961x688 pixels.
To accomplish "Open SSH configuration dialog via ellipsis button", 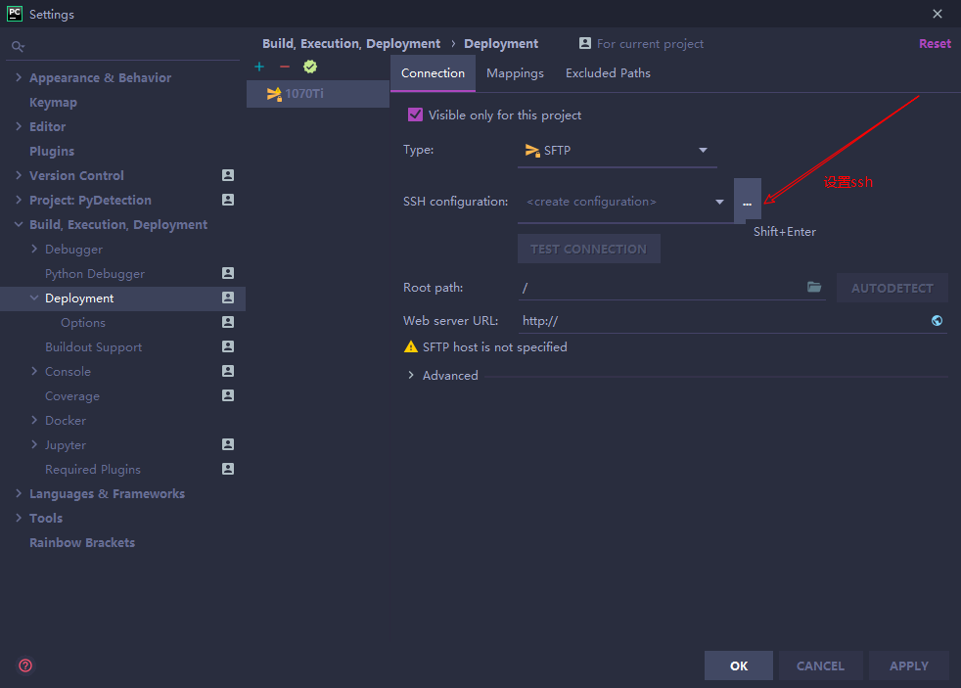I will pyautogui.click(x=747, y=202).
